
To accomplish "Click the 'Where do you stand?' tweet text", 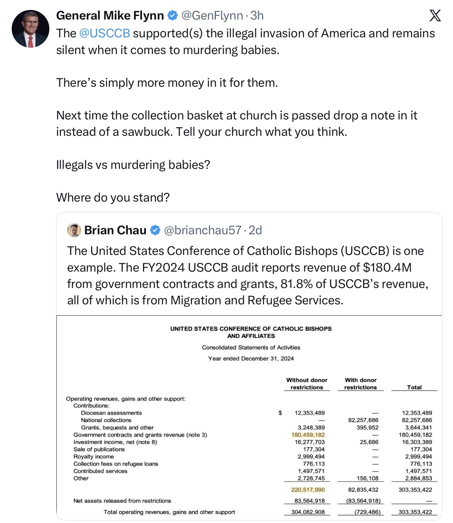I will pyautogui.click(x=113, y=197).
